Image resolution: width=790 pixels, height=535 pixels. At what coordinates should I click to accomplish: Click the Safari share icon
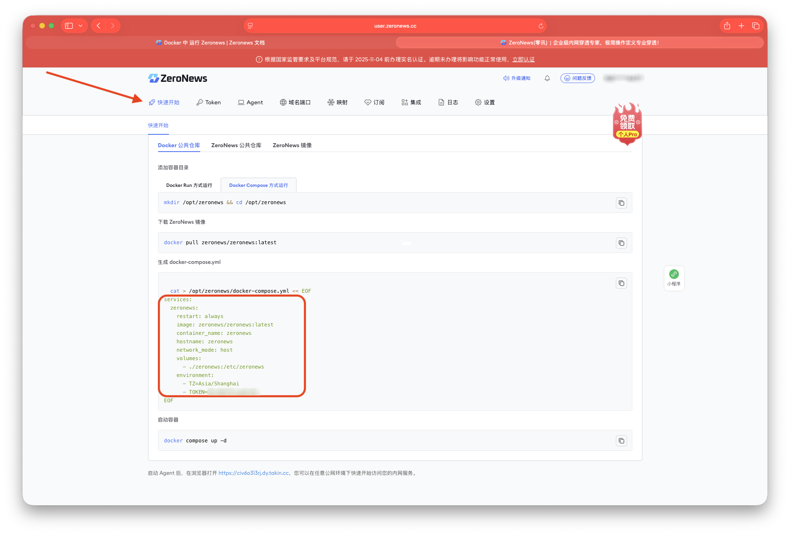727,26
